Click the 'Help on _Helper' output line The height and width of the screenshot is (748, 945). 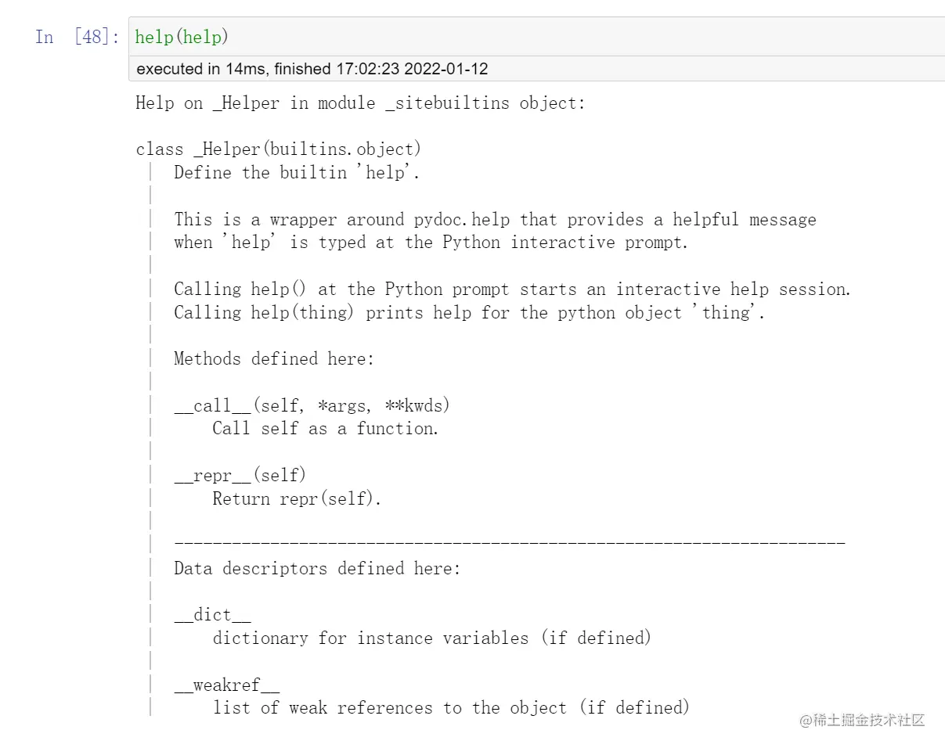(x=360, y=103)
